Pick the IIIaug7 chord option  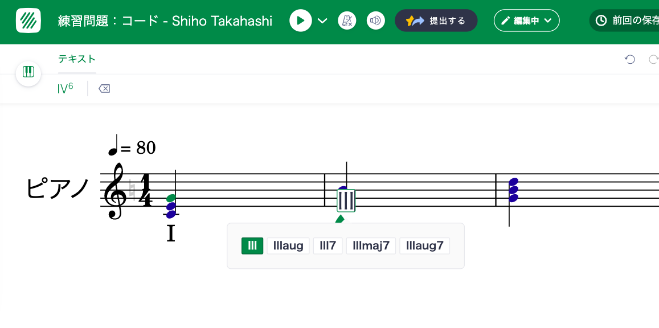pyautogui.click(x=424, y=246)
